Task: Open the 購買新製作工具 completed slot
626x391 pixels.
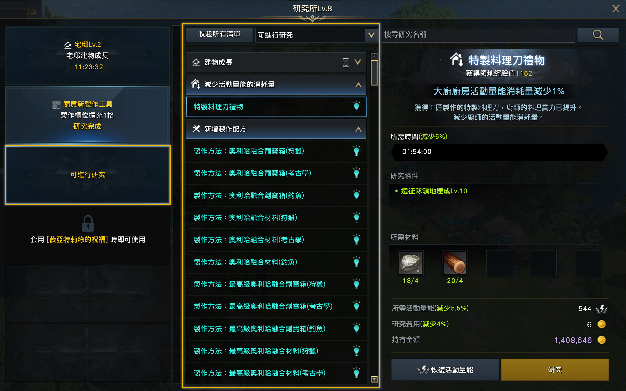Action: 88,115
